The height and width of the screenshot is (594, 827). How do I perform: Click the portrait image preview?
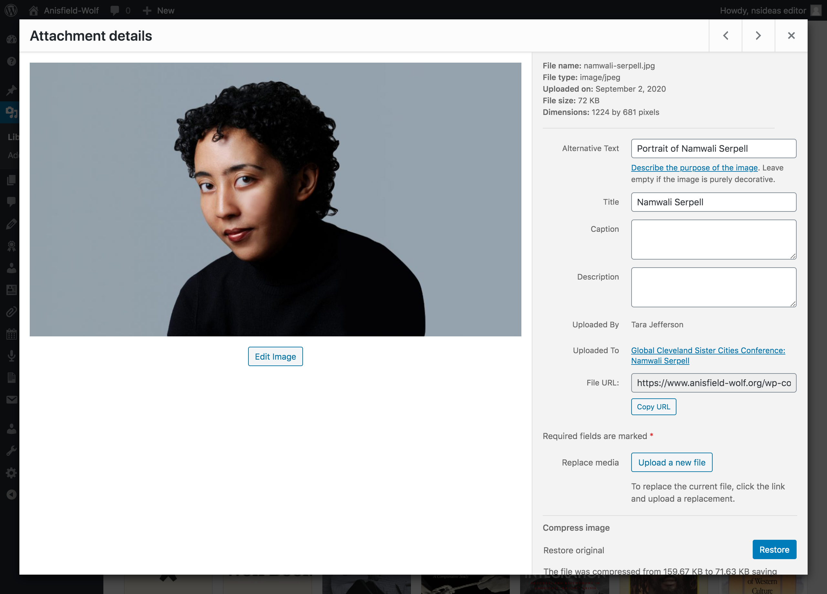point(275,199)
